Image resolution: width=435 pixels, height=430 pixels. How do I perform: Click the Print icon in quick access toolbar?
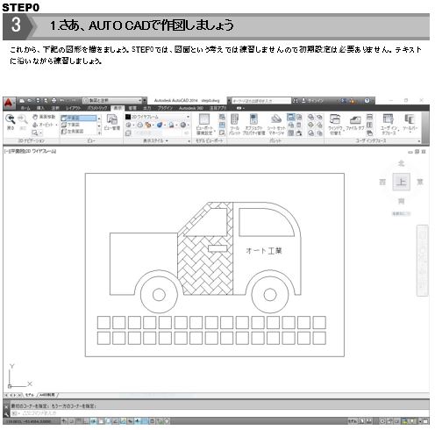53,101
